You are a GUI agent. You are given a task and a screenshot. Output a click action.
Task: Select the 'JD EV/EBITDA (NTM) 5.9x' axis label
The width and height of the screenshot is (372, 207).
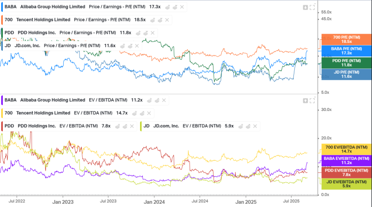pyautogui.click(x=346, y=184)
